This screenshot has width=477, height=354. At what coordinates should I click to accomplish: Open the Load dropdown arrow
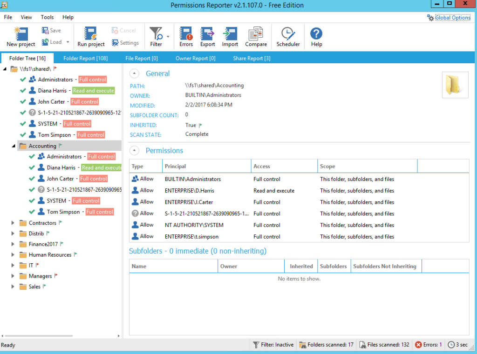coord(68,42)
